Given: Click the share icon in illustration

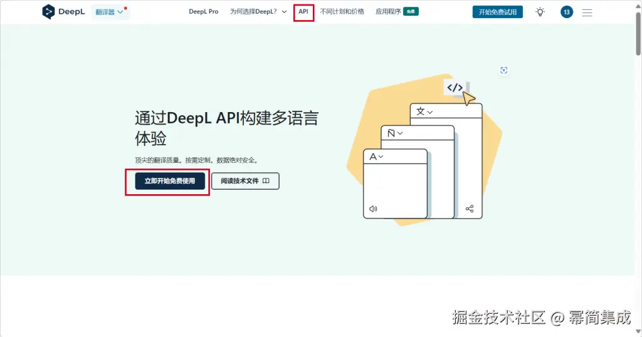Looking at the screenshot, I should (470, 209).
